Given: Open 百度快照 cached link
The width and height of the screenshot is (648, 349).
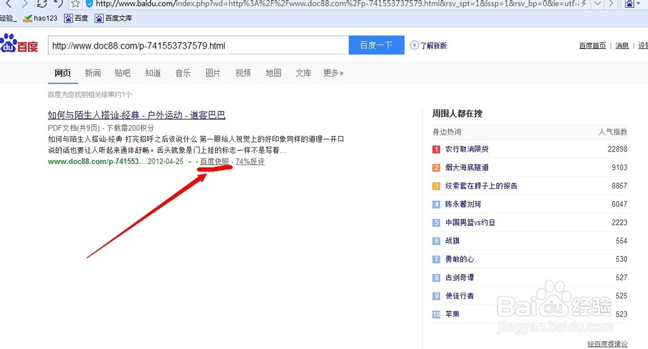Looking at the screenshot, I should [x=214, y=161].
